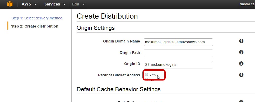
Task: Go to Step 1: Select delivery method
Action: pos(37,18)
